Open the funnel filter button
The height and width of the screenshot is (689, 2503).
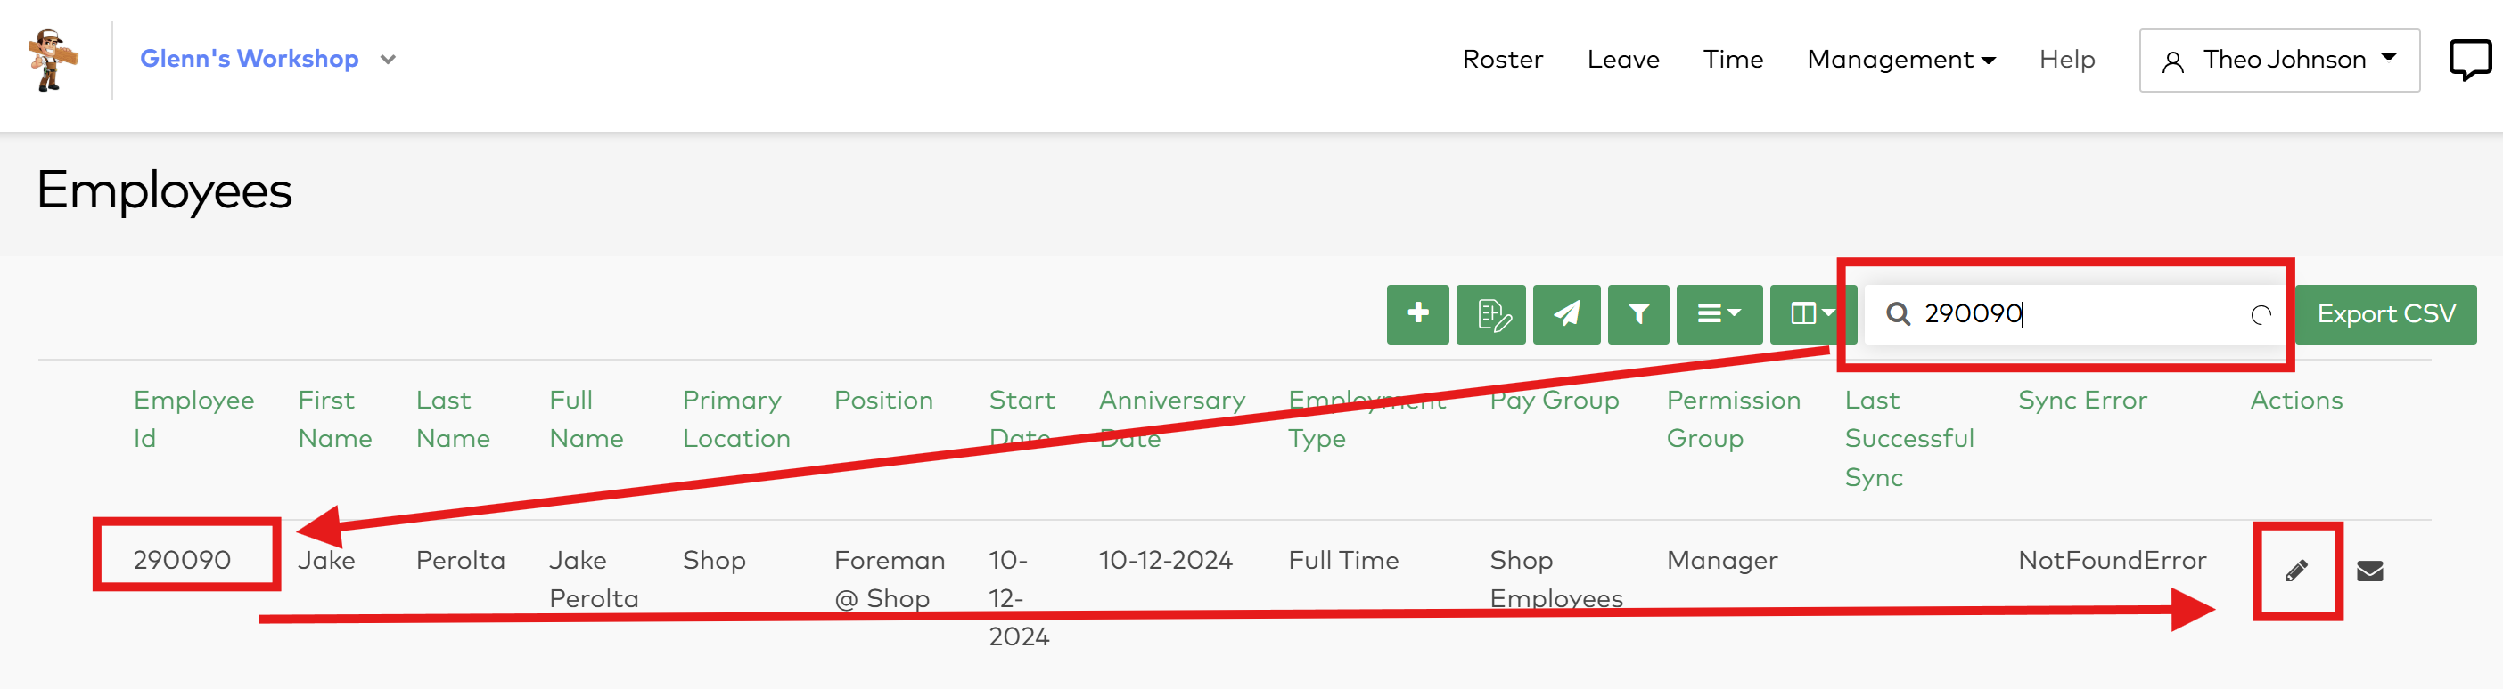tap(1638, 313)
